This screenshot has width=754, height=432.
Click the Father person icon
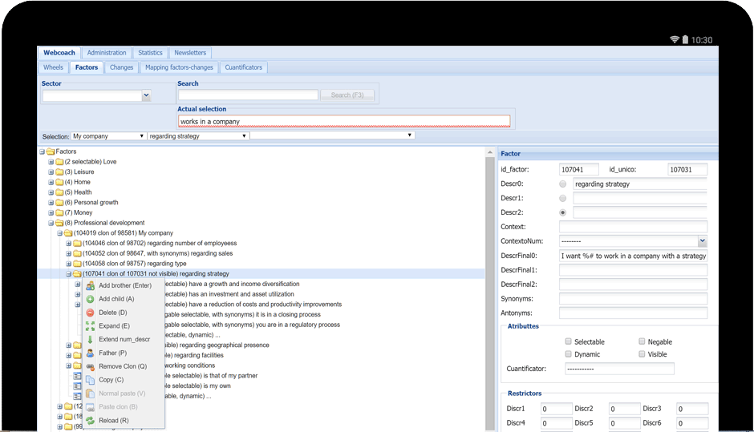coord(90,353)
